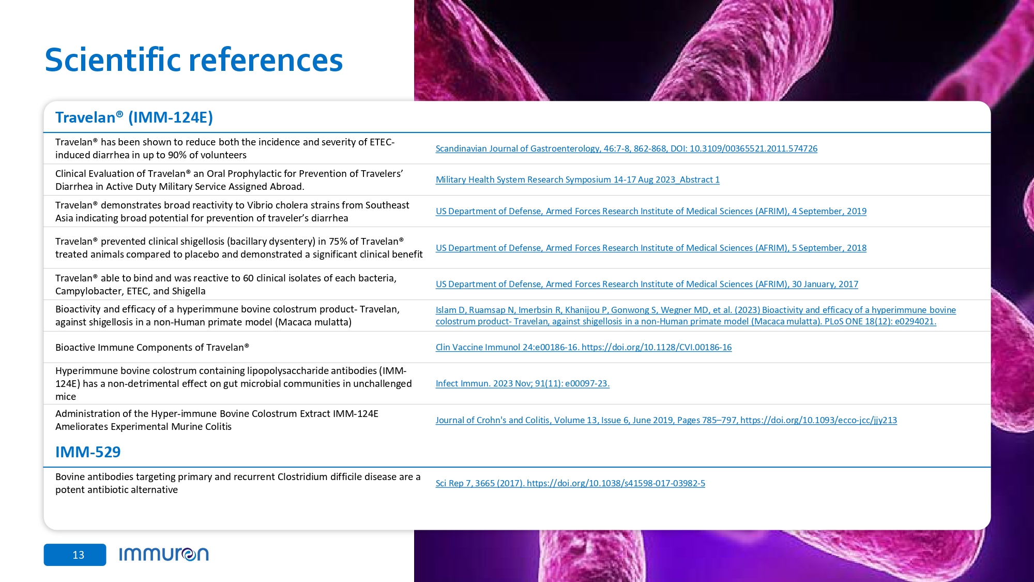Open AFRIM 5 September, 2018 reference link
This screenshot has height=582, width=1034.
(650, 248)
